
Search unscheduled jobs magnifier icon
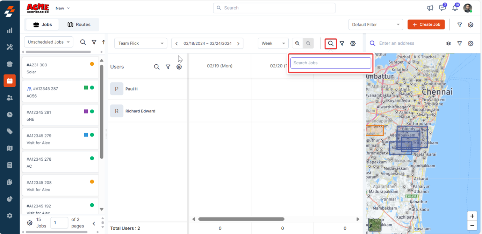coord(83,42)
